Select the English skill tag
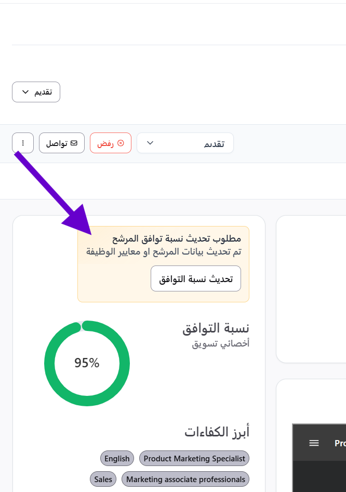 click(x=117, y=458)
